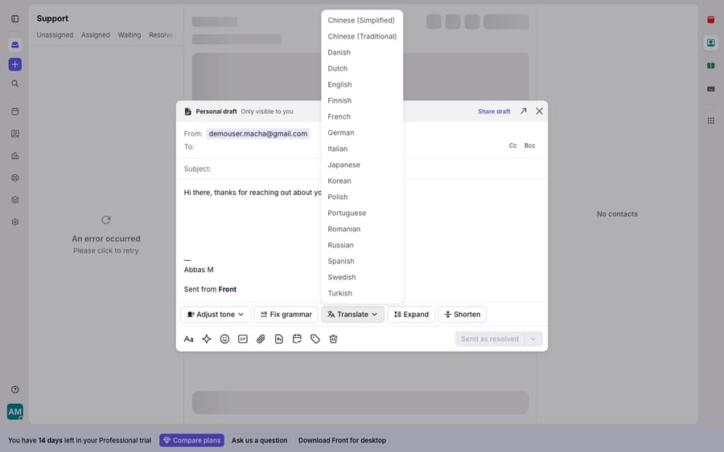
Task: Open apps grid icon in right sidebar
Action: pyautogui.click(x=711, y=120)
